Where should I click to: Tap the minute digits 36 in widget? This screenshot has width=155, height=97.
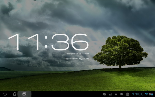tap(70, 42)
